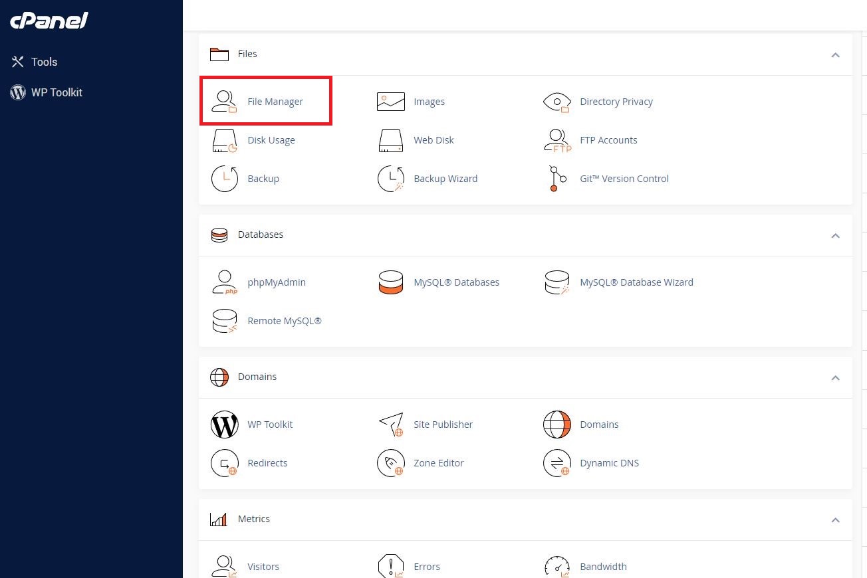The image size is (867, 578).
Task: Open the MySQL Database Wizard icon
Action: 557,282
